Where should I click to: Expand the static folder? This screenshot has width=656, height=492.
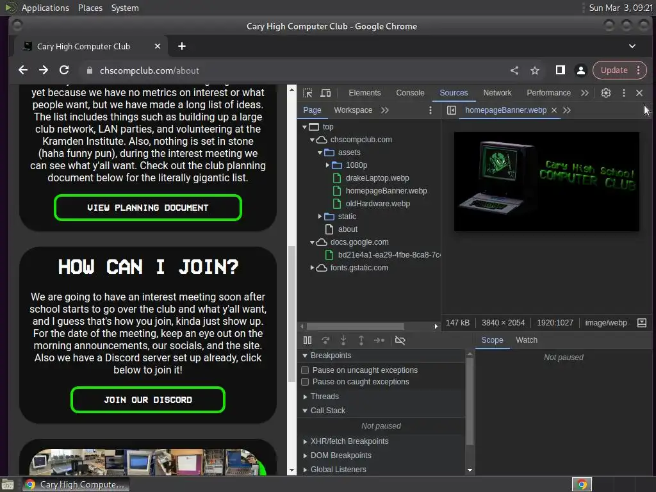click(x=320, y=217)
